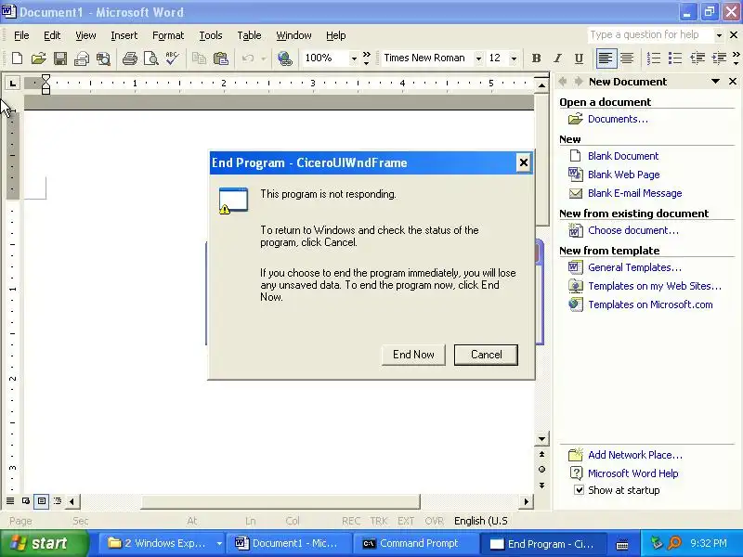Toggle Outline View button
Screen dimensions: 743x557
tap(58, 500)
